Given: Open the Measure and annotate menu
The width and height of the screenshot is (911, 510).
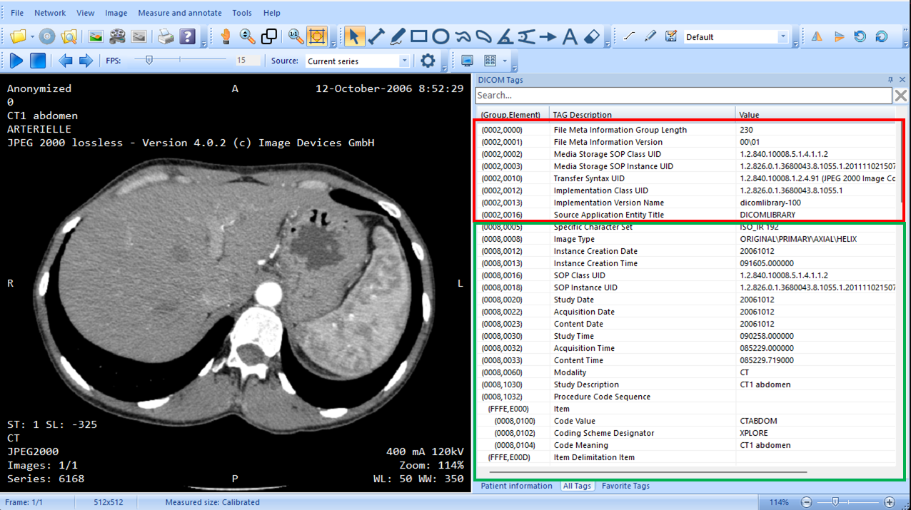Looking at the screenshot, I should 179,13.
